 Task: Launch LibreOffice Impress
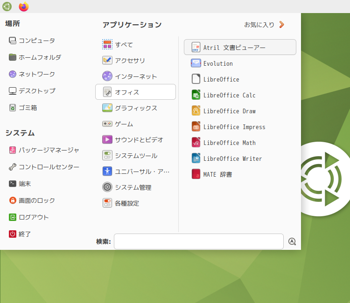[x=240, y=127]
